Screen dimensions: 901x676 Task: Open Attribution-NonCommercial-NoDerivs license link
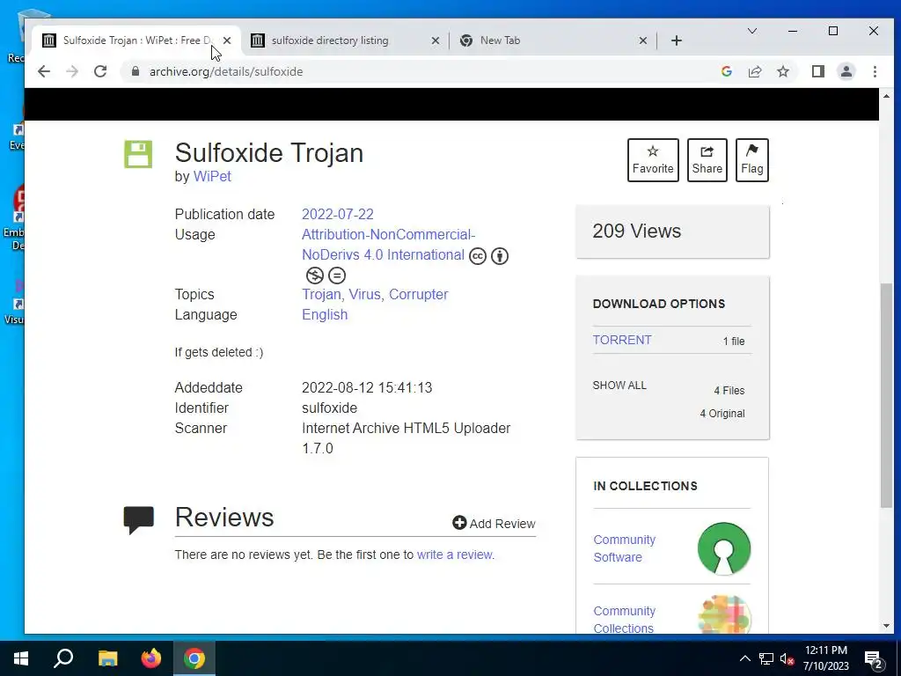tap(388, 245)
